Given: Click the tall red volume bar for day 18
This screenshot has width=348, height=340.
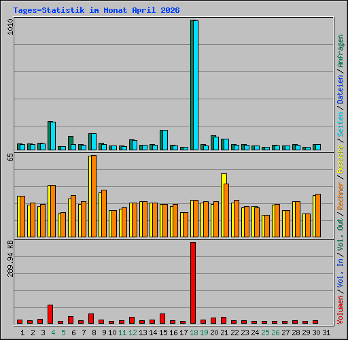Looking at the screenshot, I should click(193, 283).
